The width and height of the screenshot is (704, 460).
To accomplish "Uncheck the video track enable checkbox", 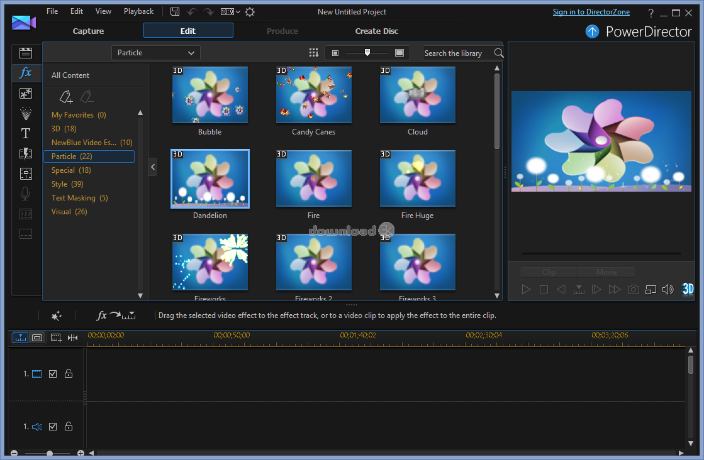I will [x=53, y=374].
